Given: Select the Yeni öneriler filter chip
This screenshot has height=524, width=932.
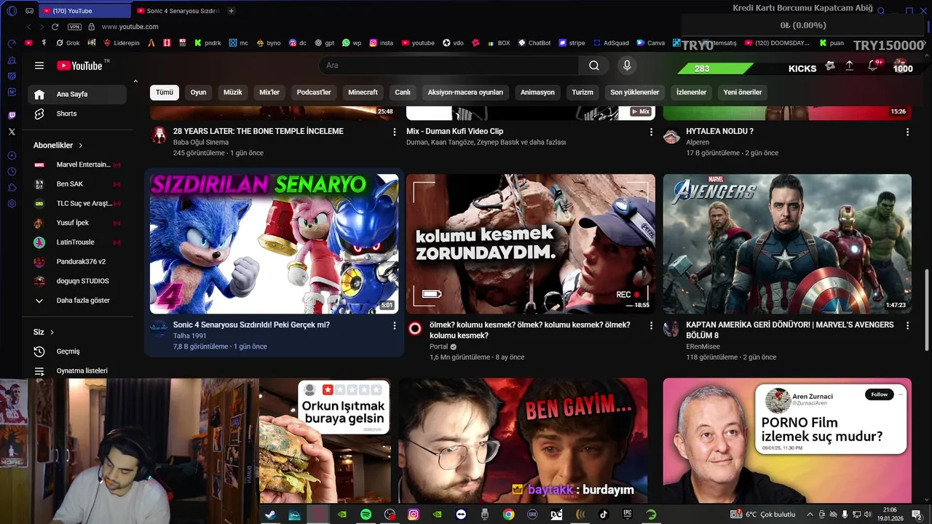Looking at the screenshot, I should pyautogui.click(x=743, y=92).
